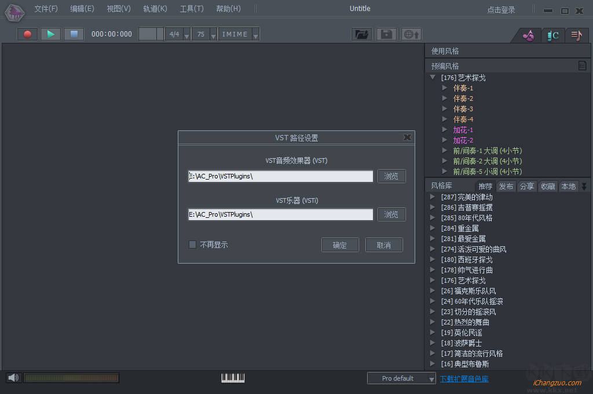Screen dimensions: 593x394
Task: Expand the 加花-1 item
Action: tap(445, 129)
